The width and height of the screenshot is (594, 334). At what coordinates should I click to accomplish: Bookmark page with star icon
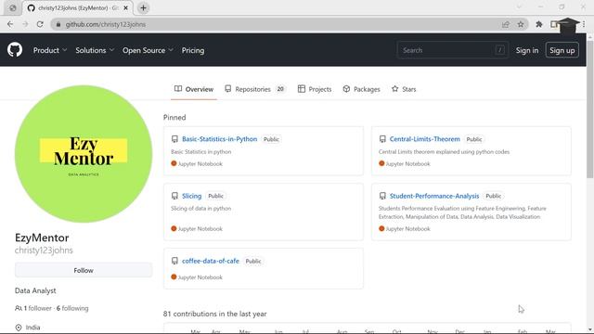tap(521, 24)
